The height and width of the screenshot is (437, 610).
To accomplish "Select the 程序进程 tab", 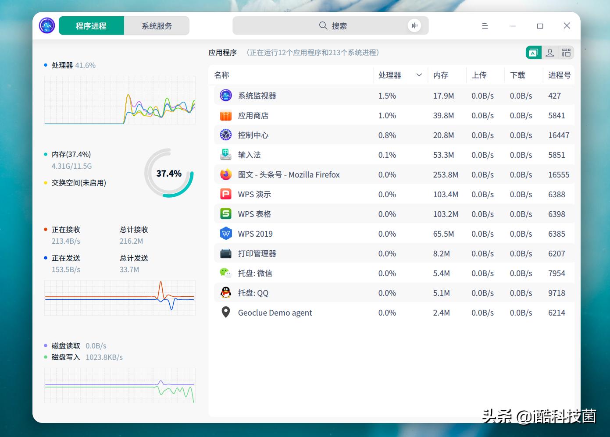I will pos(91,25).
